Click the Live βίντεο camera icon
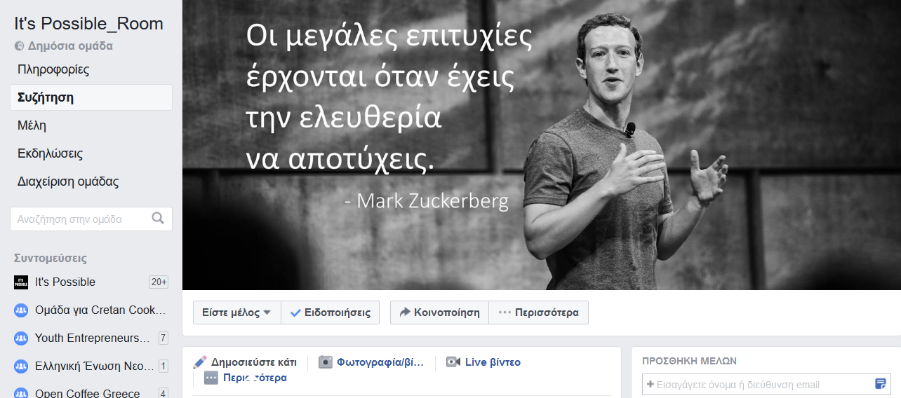 453,362
